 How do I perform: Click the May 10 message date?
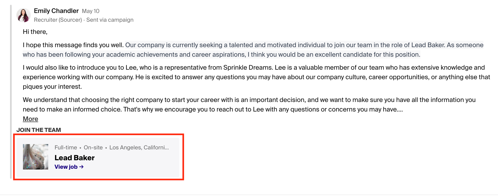(91, 11)
